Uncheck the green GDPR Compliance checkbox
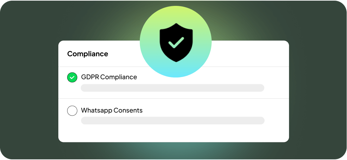The width and height of the screenshot is (347, 160). [x=72, y=77]
